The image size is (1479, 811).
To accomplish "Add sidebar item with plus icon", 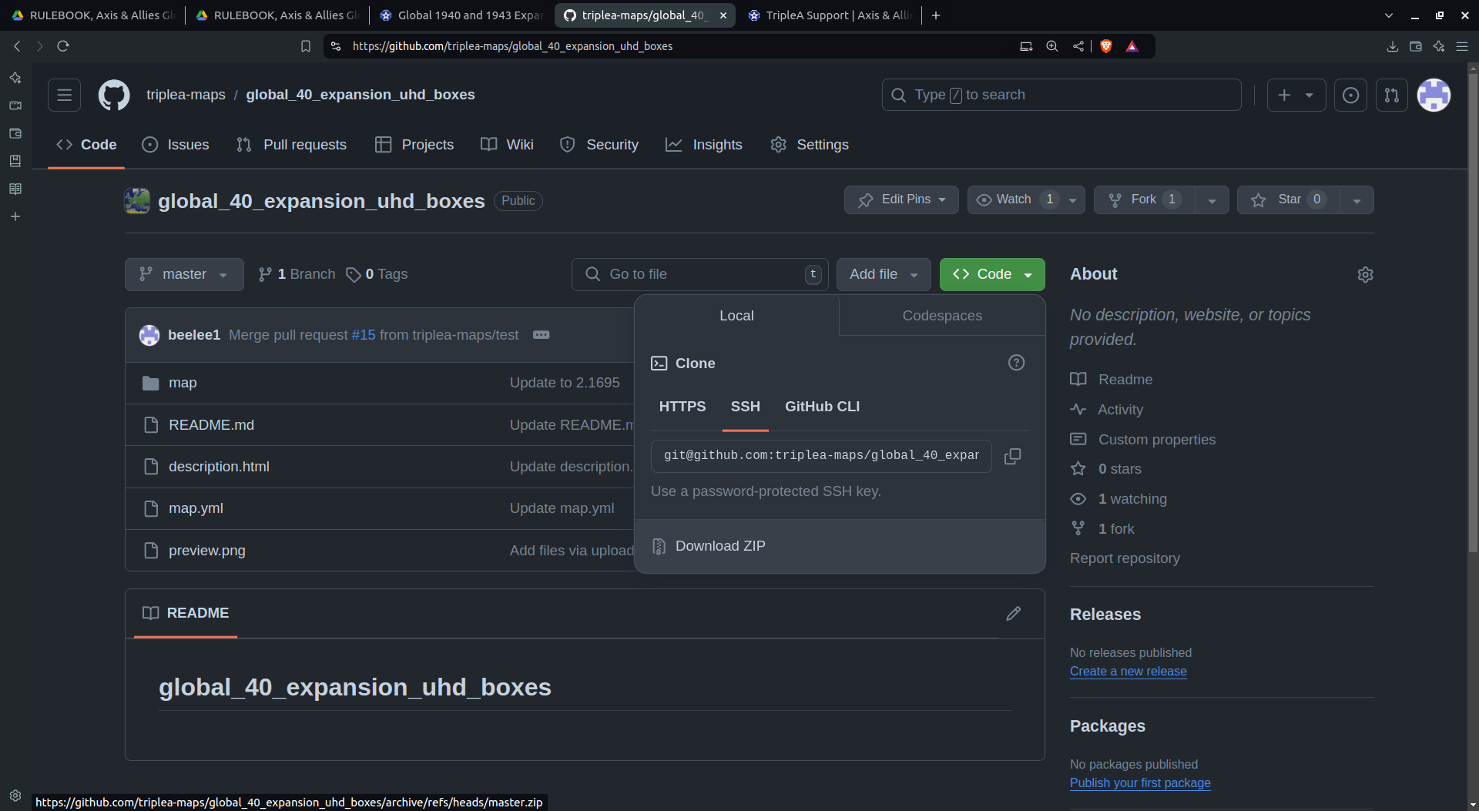I will coord(15,216).
